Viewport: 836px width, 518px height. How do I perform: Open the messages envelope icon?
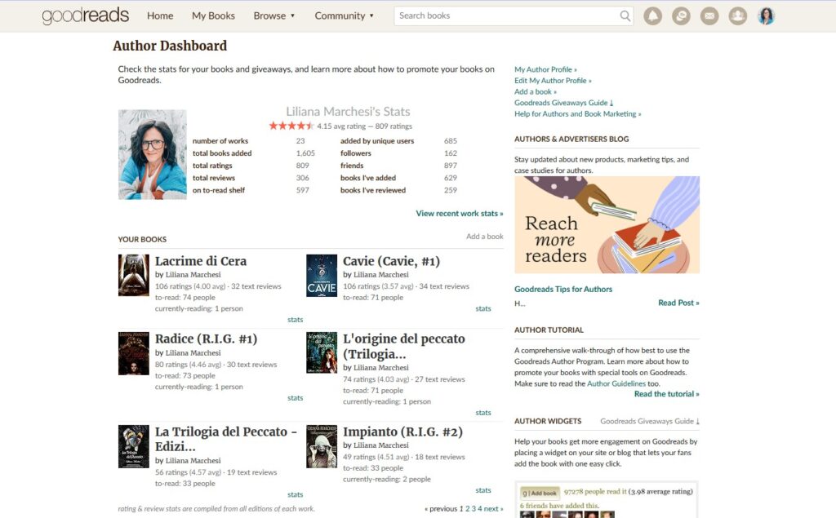709,16
